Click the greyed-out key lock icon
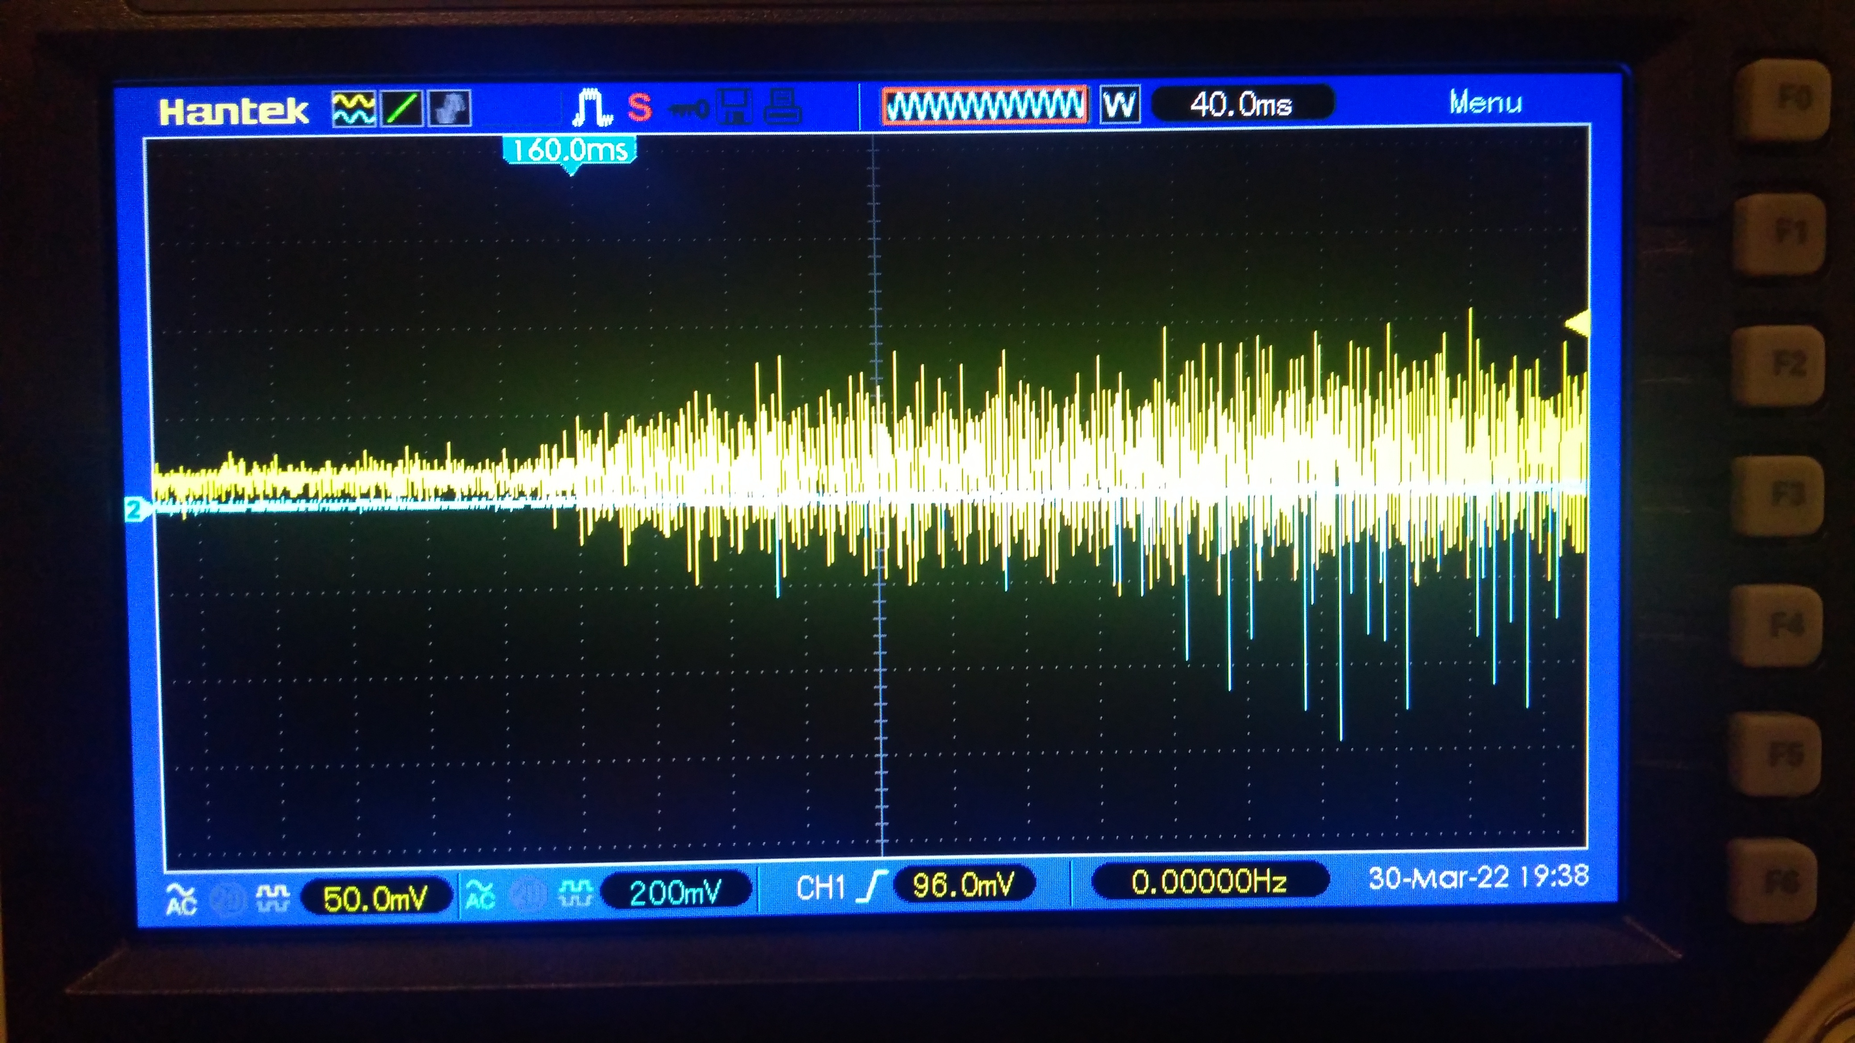The height and width of the screenshot is (1043, 1855). 688,109
